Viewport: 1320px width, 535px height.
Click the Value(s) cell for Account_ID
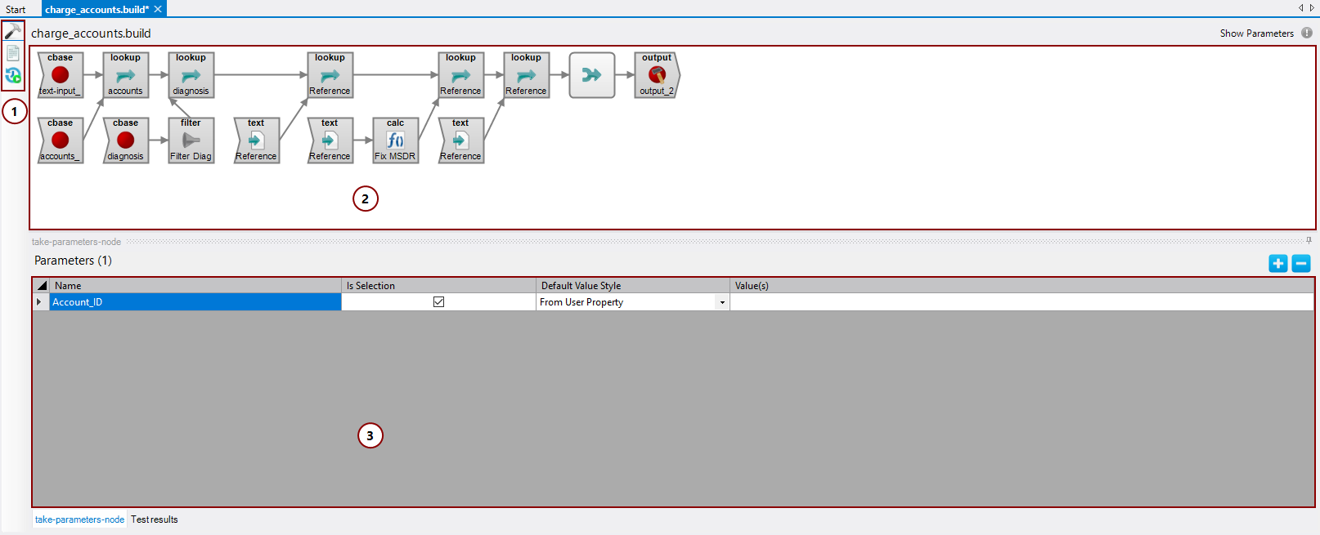(x=1021, y=302)
